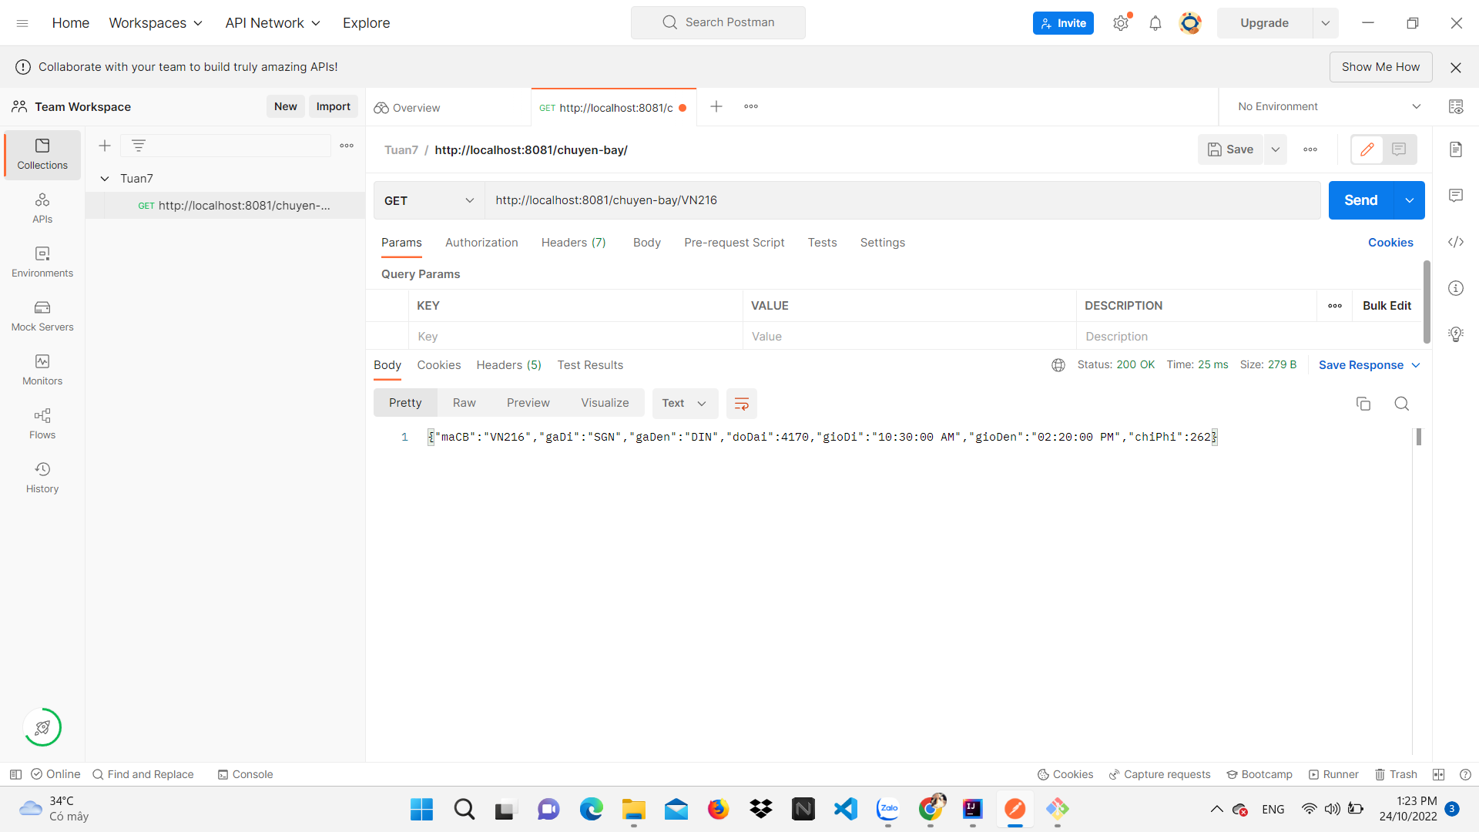Toggle word wrap for response
The height and width of the screenshot is (832, 1479).
point(742,404)
